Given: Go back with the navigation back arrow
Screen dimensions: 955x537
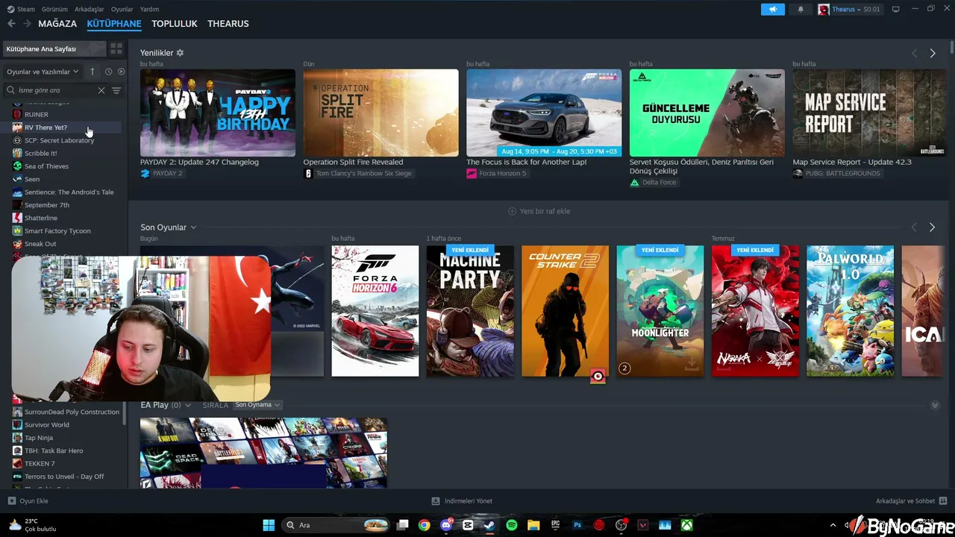Looking at the screenshot, I should tap(11, 24).
